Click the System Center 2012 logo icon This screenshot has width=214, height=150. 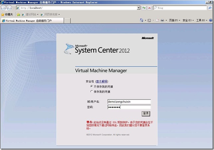[x=69, y=49]
